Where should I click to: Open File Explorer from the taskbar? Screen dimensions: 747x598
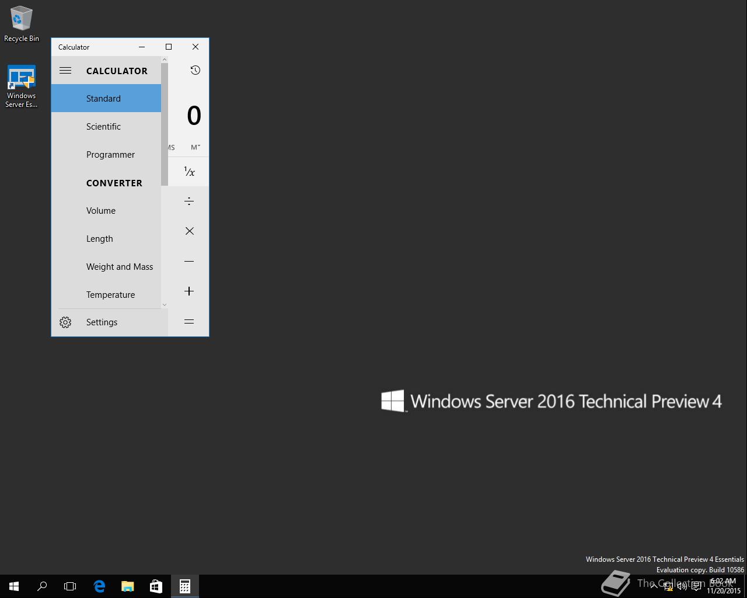tap(127, 586)
